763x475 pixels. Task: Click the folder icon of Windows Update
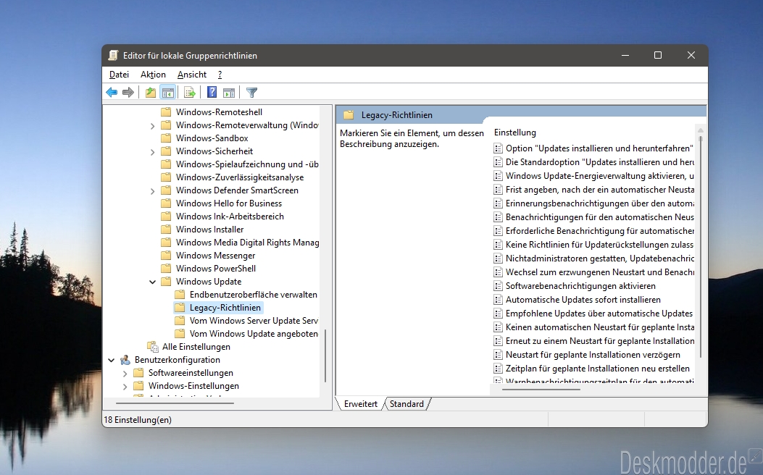[x=166, y=282]
